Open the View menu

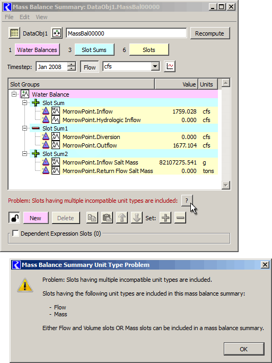41,17
